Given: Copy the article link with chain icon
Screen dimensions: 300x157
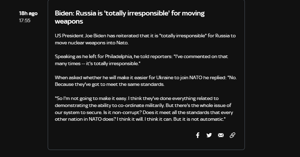Looking at the screenshot, I should click(233, 135).
